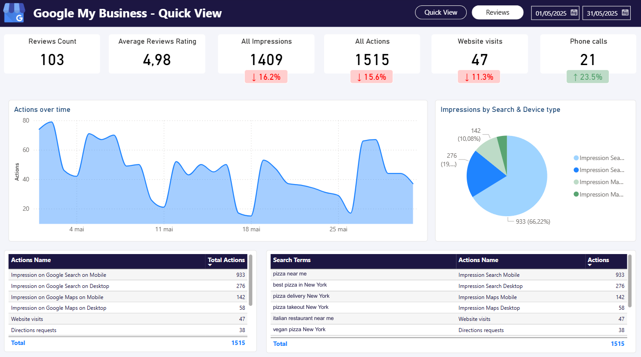Click the Impression Search Desktop cell
Viewport: 641px width, 357px height.
click(490, 286)
